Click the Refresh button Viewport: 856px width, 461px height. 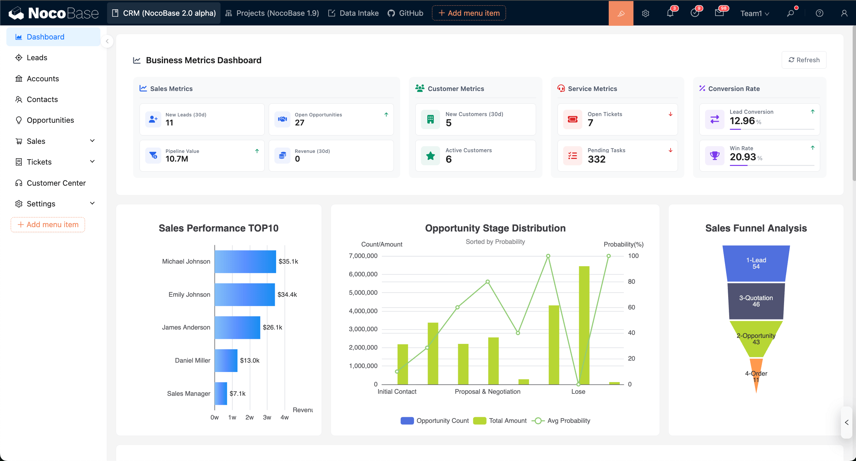804,60
